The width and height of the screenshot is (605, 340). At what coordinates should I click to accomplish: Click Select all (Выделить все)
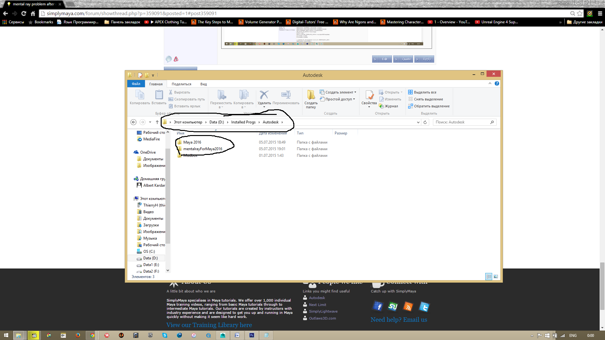click(x=422, y=92)
